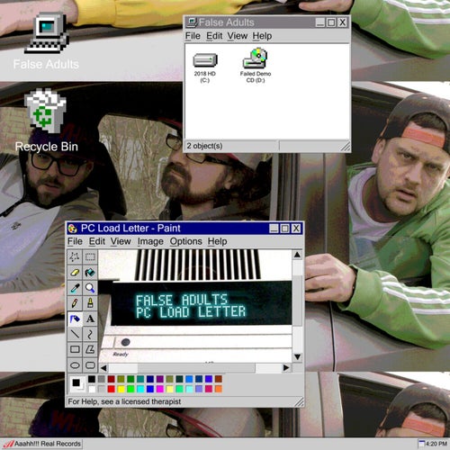Pick the white palette swatch
Image resolution: width=450 pixels, height=450 pixels.
pos(92,389)
